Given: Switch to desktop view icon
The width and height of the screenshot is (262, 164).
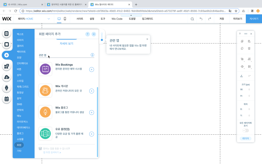Looking at the screenshot, I should click(x=59, y=19).
